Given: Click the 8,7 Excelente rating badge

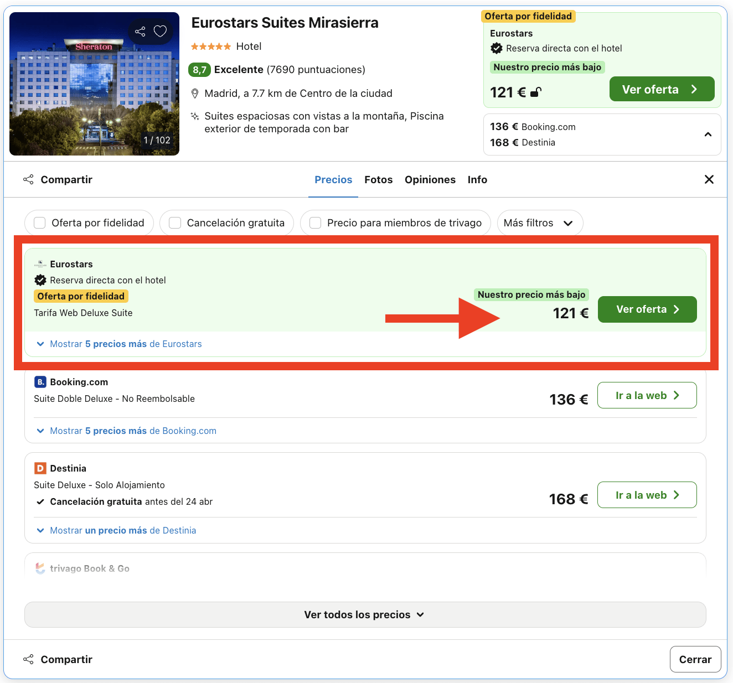Looking at the screenshot, I should (199, 70).
